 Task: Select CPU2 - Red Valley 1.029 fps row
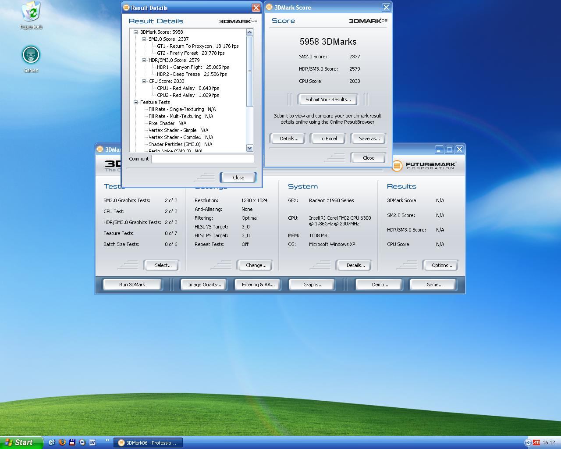point(188,95)
